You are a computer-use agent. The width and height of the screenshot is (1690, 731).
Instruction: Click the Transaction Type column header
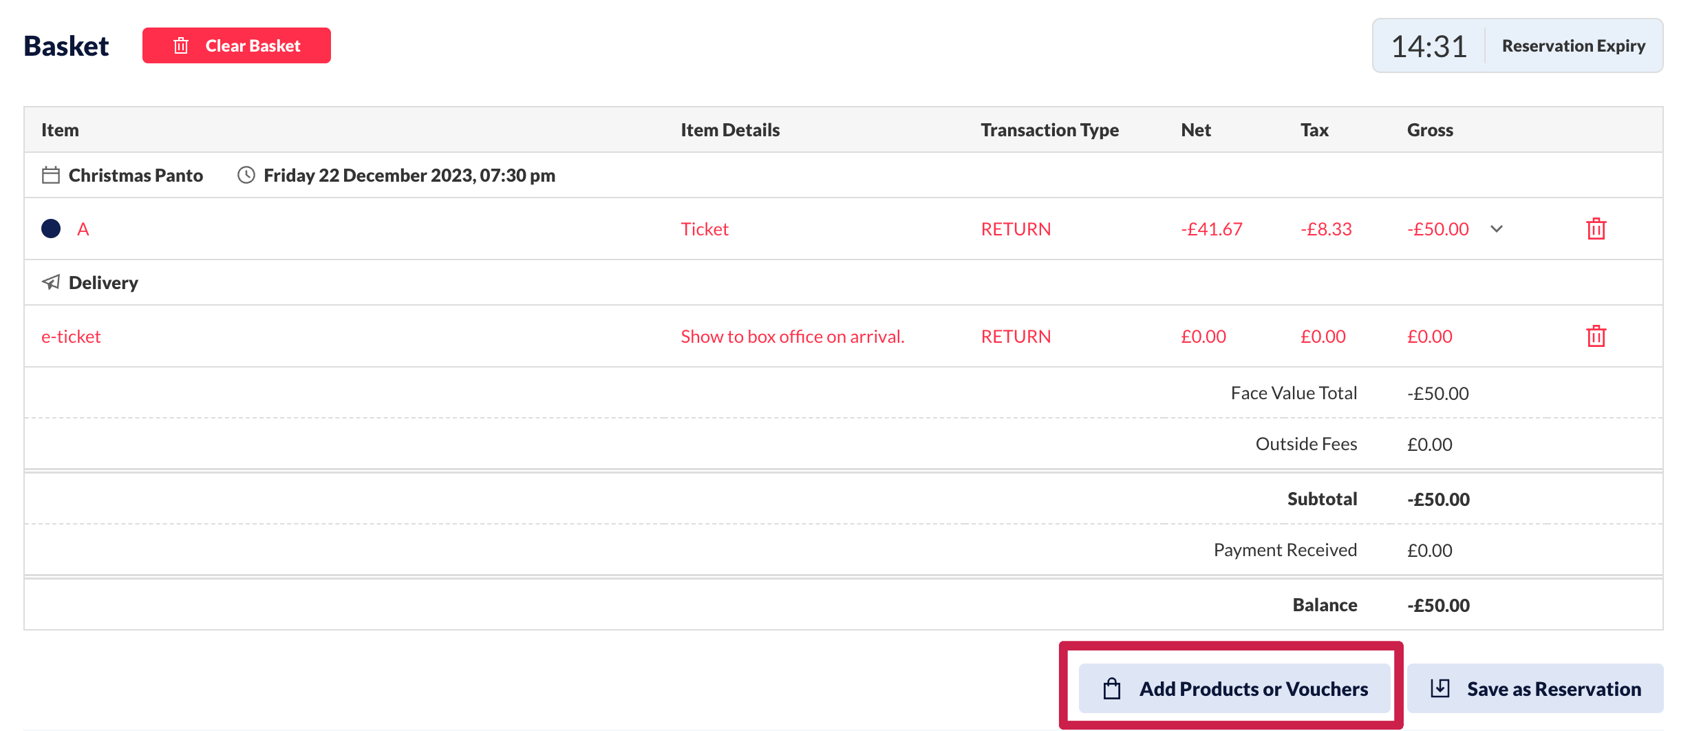[x=1049, y=130]
